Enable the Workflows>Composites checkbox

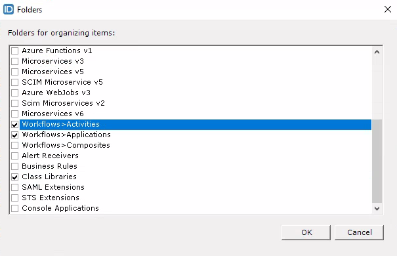pos(14,145)
